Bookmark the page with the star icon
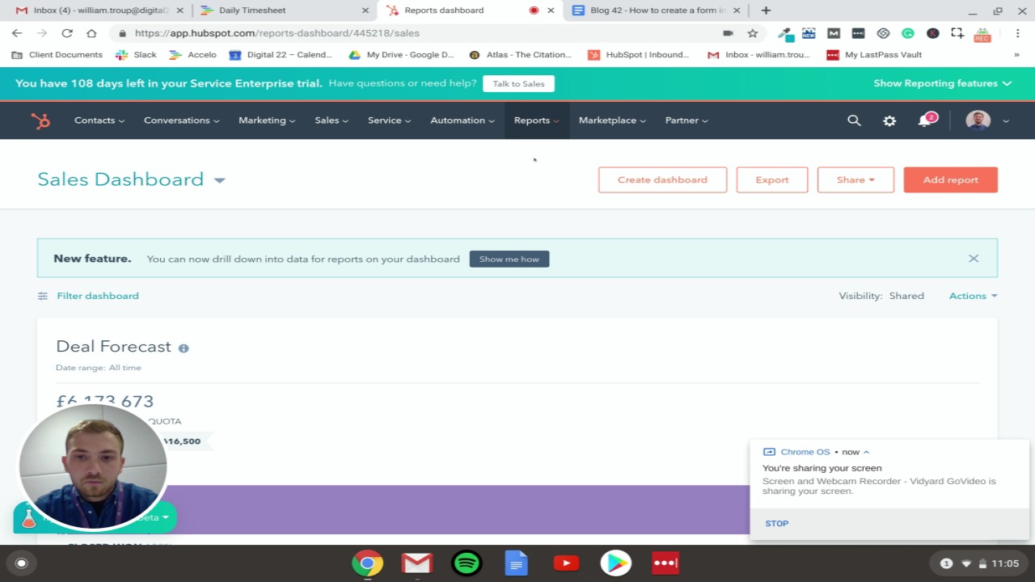 point(754,33)
